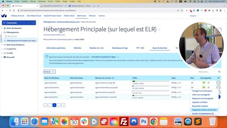Bookmark this page with star icon
The height and width of the screenshot is (128, 227).
tap(182, 10)
